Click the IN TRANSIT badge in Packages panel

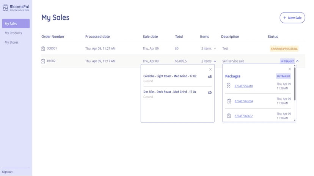coord(283,76)
